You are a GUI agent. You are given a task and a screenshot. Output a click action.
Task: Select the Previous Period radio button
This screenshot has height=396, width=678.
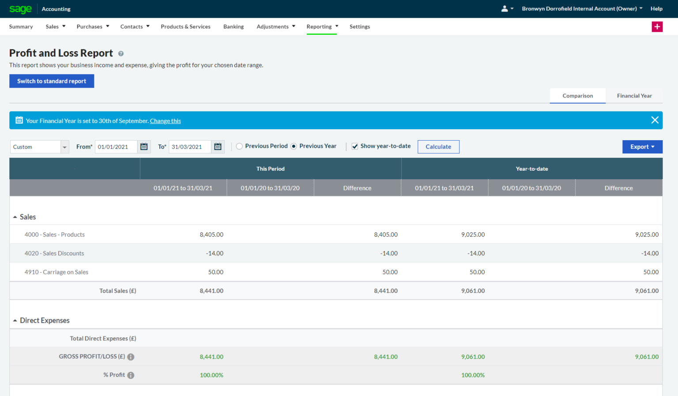coord(239,146)
